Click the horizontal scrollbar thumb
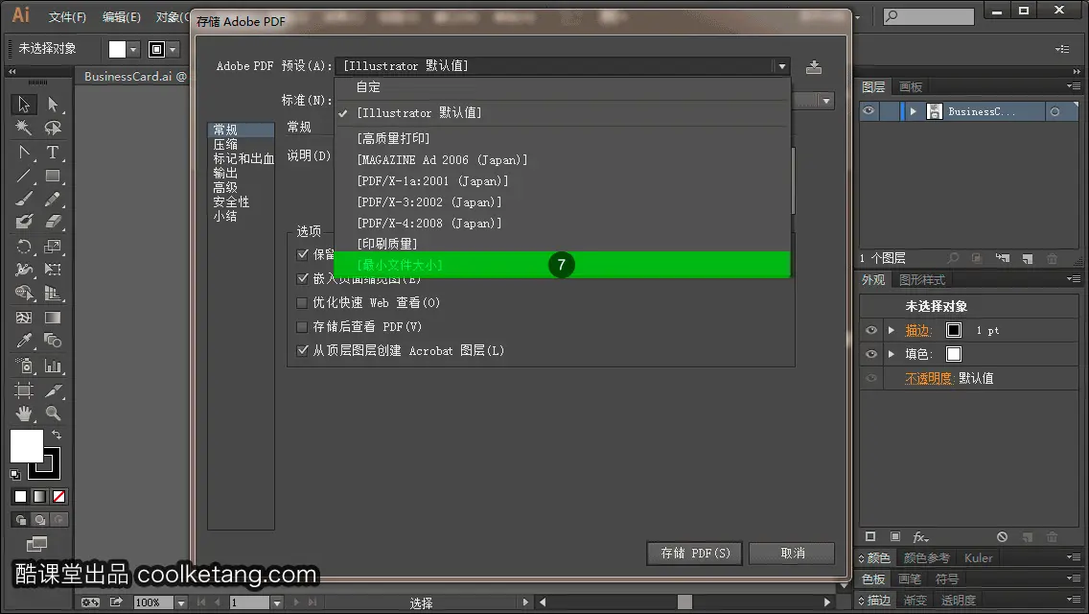This screenshot has width=1089, height=614. coord(684,602)
